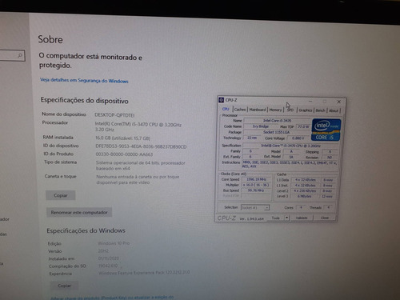The height and width of the screenshot is (300, 400).
Task: Click the RAM instalada value '16,0 GB'
Action: [123, 138]
